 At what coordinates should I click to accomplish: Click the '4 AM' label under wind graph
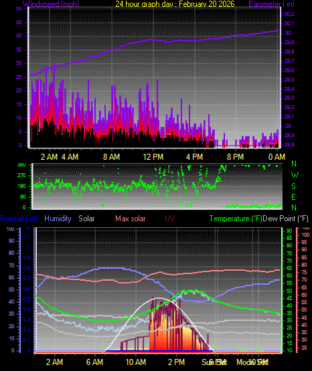click(70, 156)
